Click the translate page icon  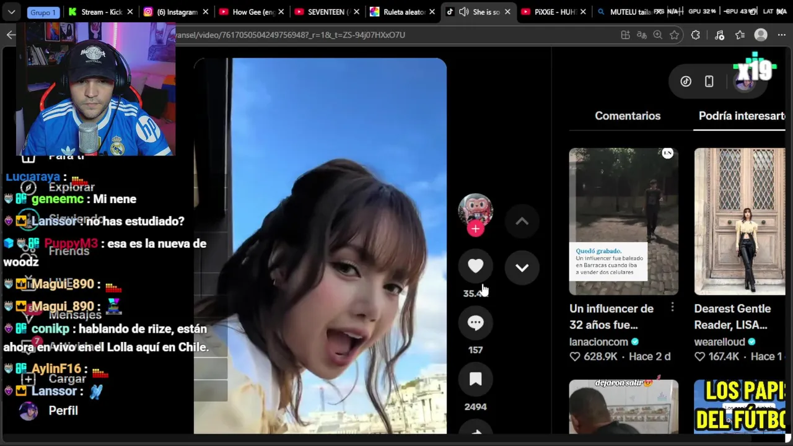[x=642, y=35]
